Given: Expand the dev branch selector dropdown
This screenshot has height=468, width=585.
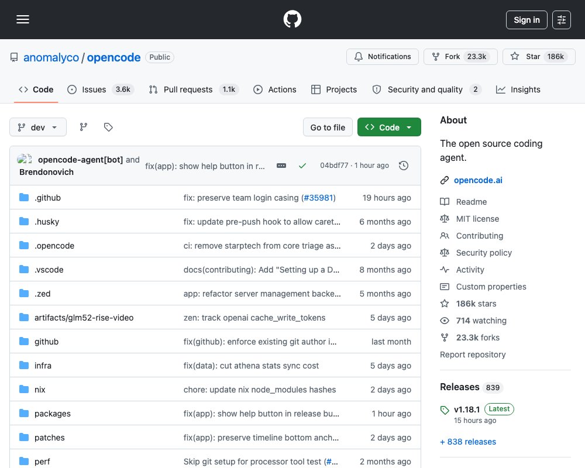Looking at the screenshot, I should (37, 128).
